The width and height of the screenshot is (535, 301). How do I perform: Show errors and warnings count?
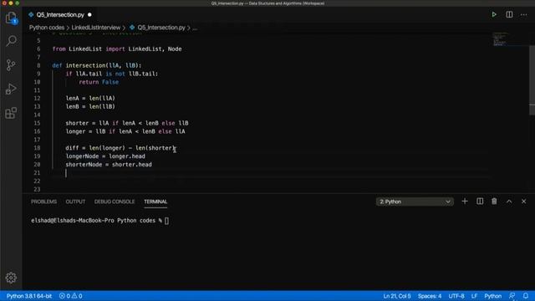point(70,296)
